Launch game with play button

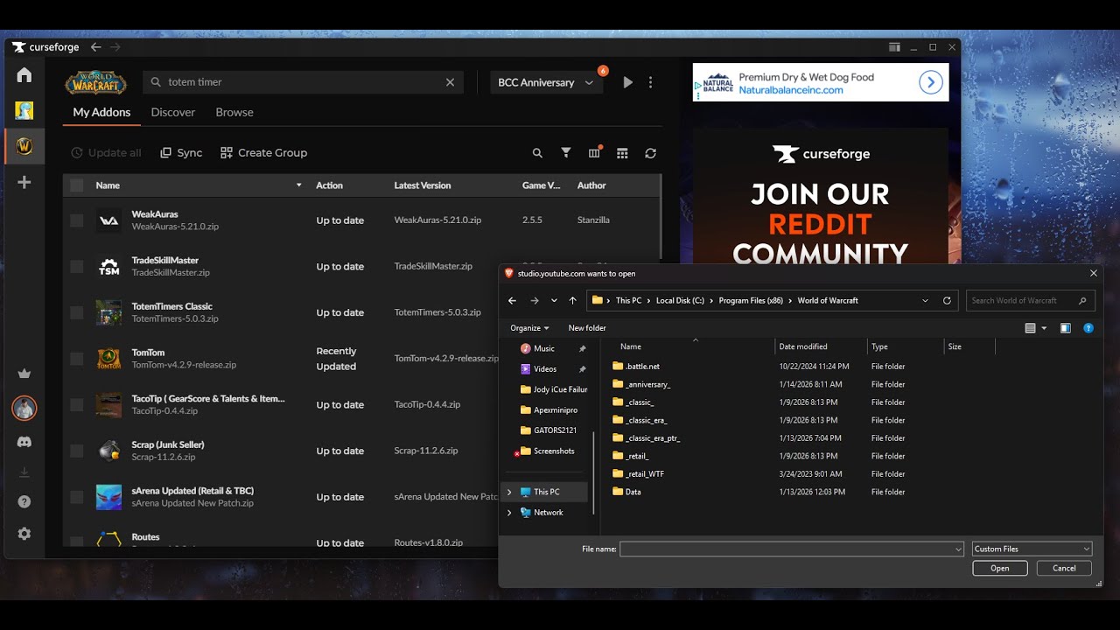[627, 82]
